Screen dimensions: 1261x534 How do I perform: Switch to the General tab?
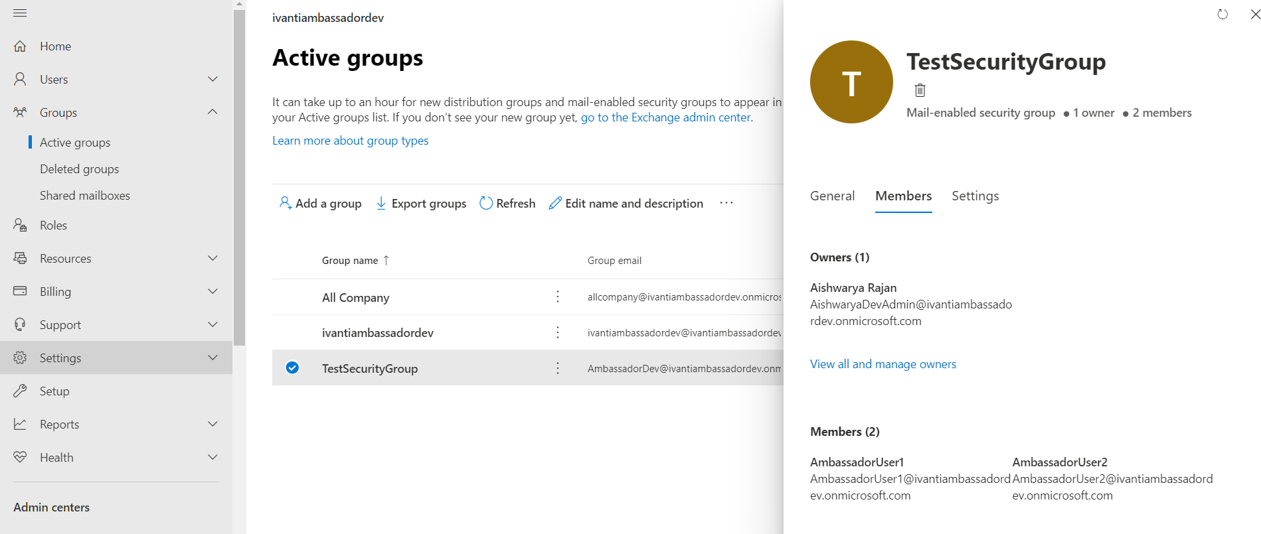(x=832, y=196)
